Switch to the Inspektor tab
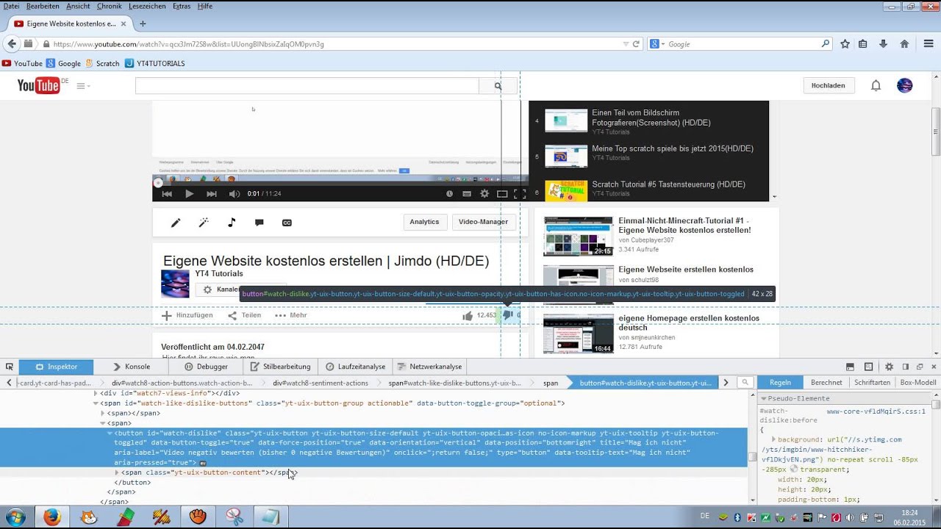Screen dimensions: 941x529 click(56, 367)
